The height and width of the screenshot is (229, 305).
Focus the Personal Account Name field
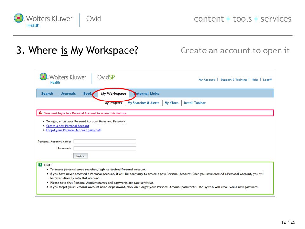tap(105, 141)
